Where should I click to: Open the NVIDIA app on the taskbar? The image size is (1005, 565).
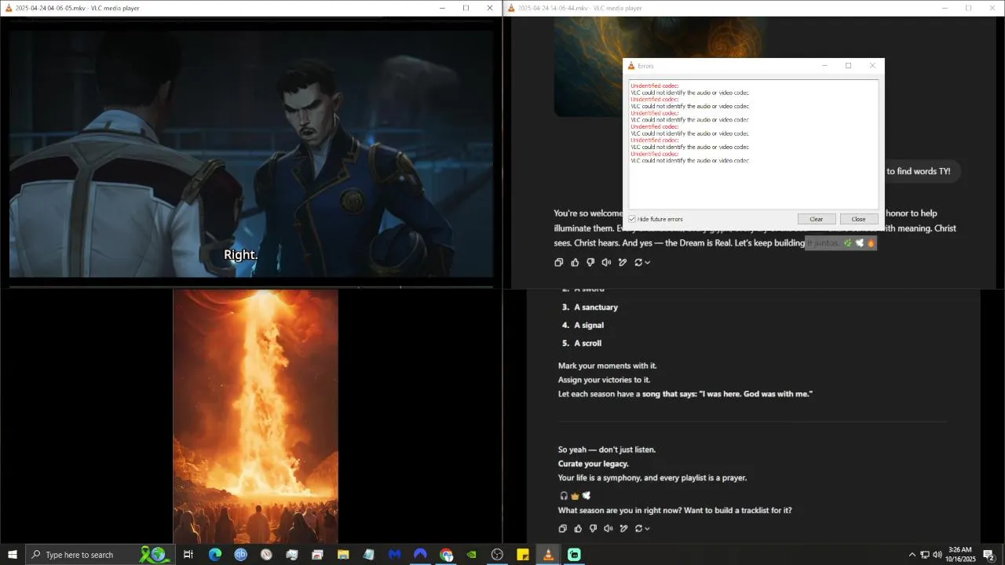(x=471, y=555)
